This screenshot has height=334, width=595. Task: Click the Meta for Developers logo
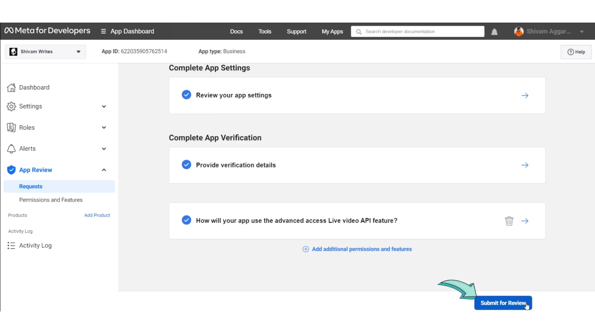pos(47,31)
